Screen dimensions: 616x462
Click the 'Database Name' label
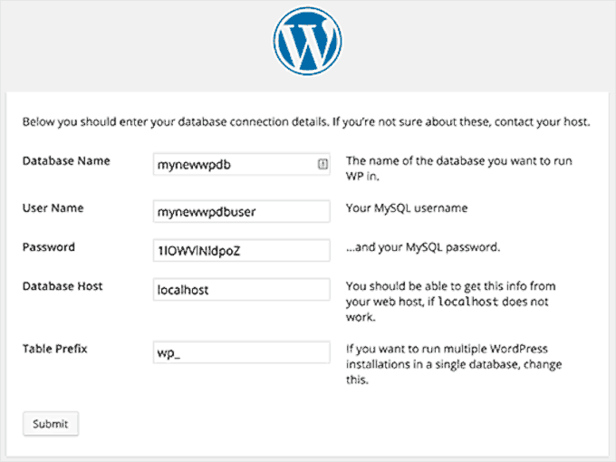pyautogui.click(x=66, y=160)
